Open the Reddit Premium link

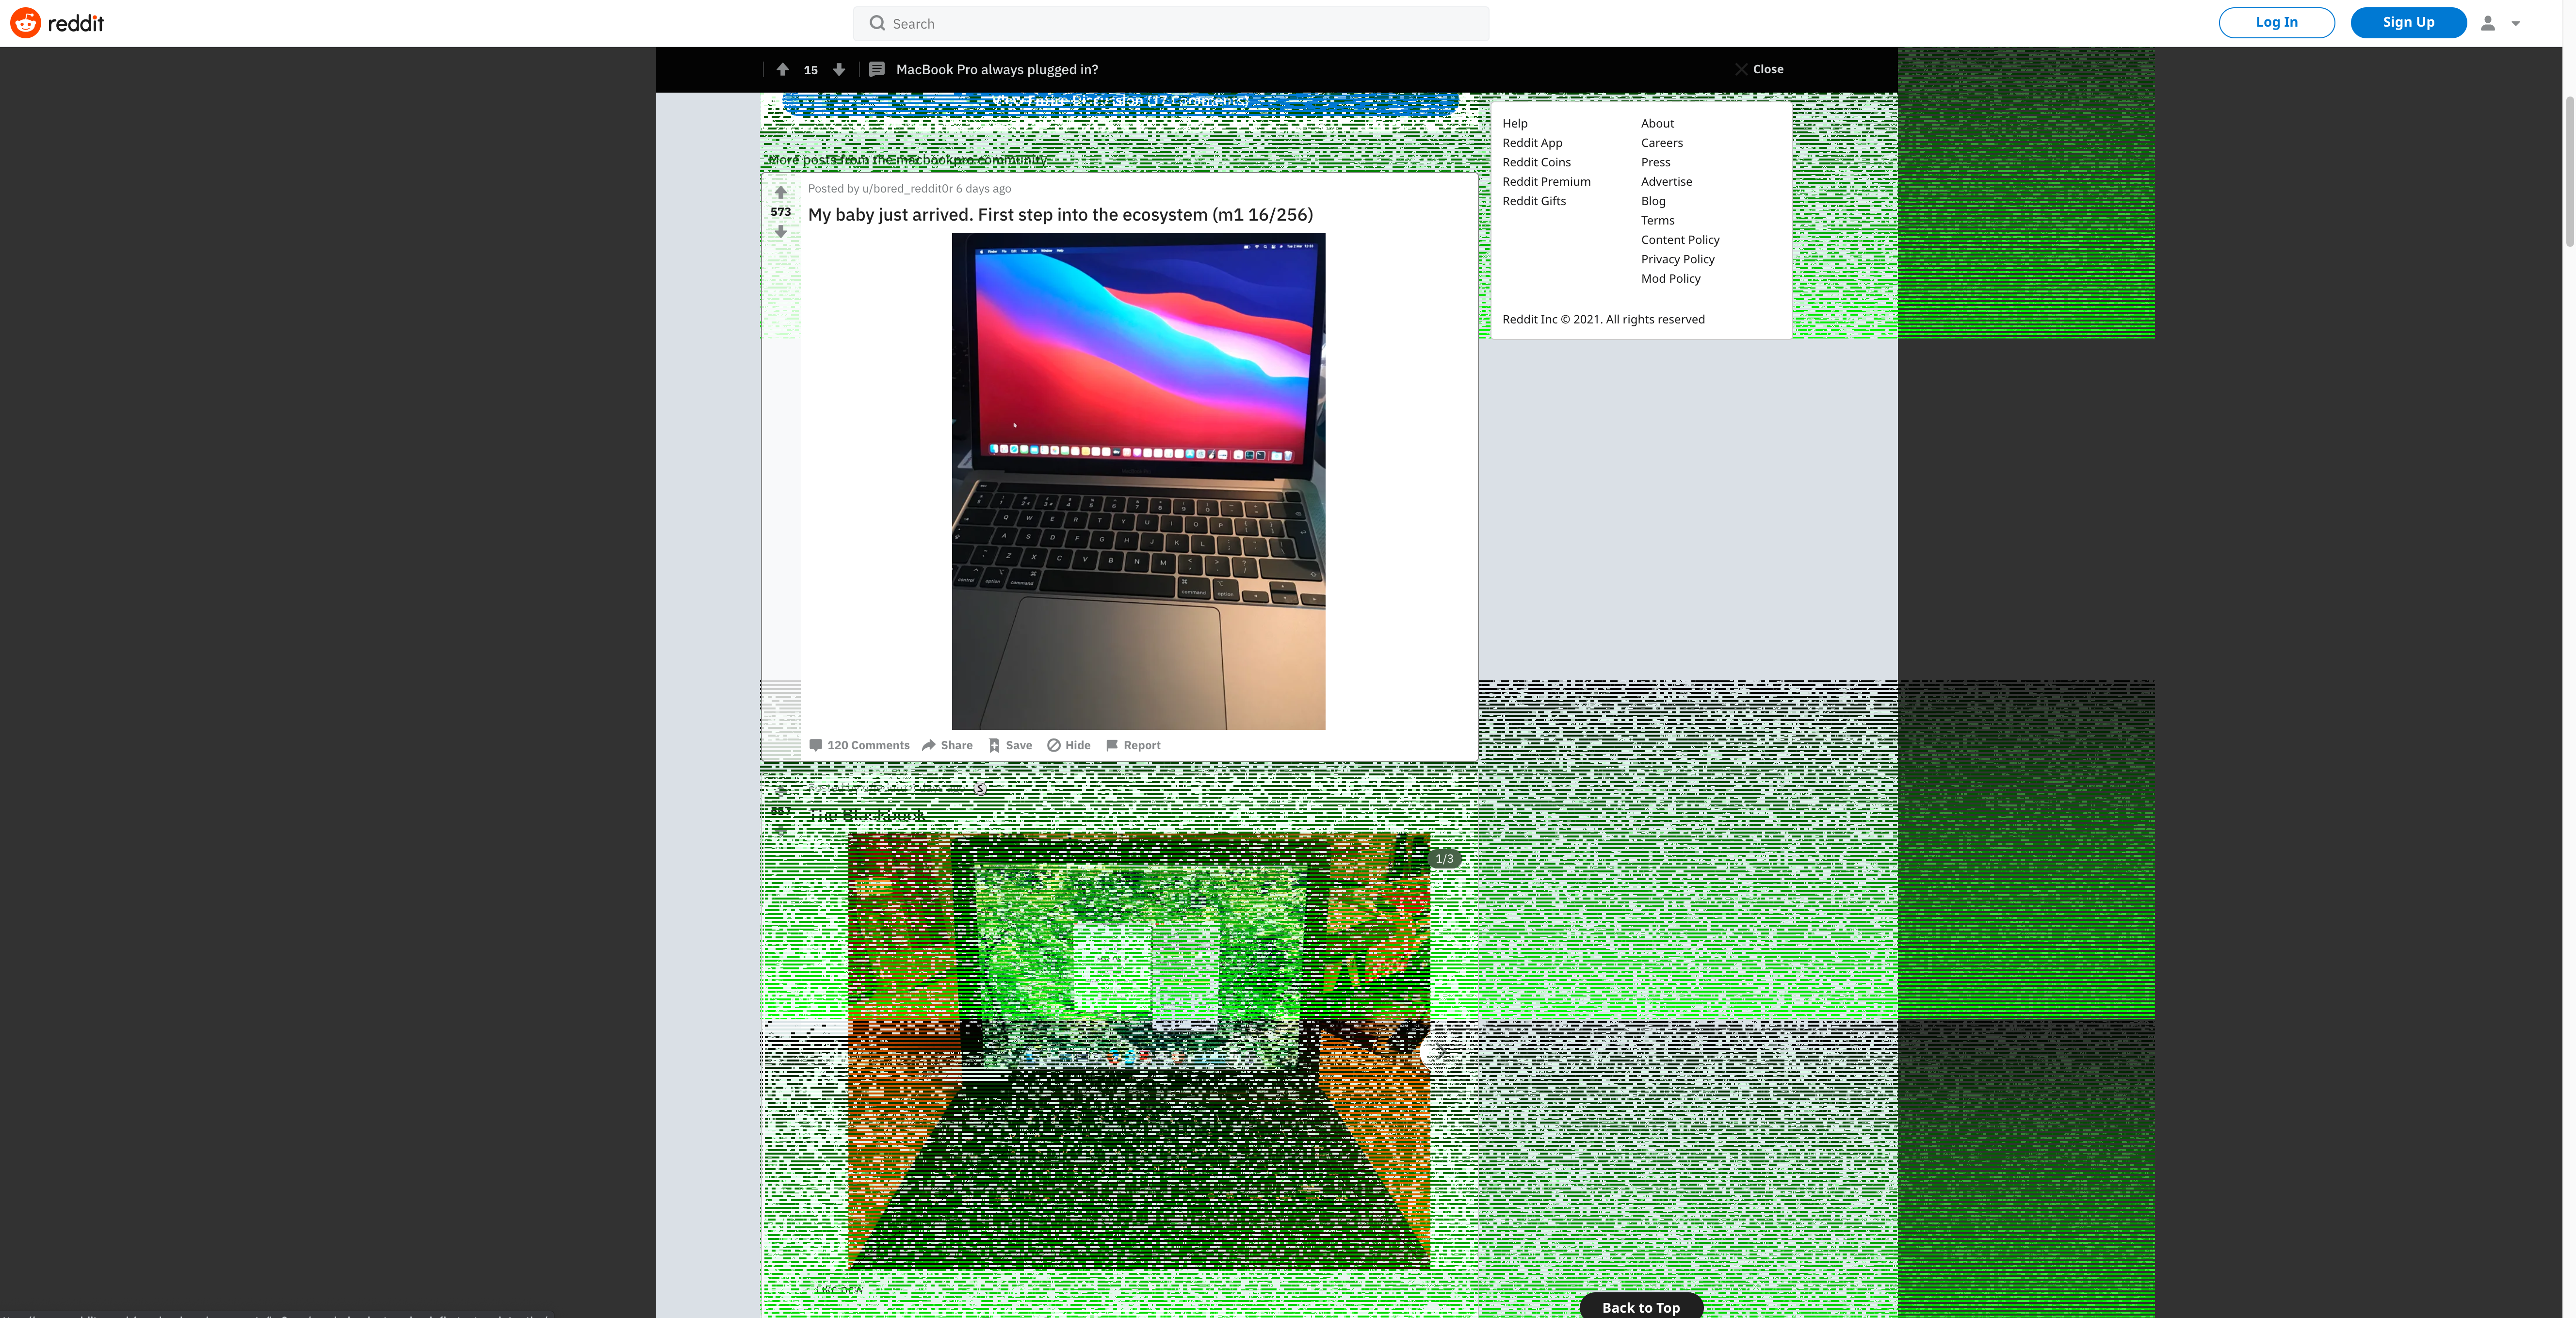click(x=1546, y=181)
